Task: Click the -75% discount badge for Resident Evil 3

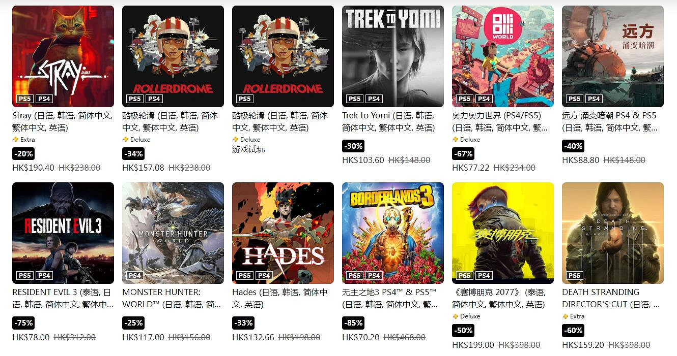Action: [23, 322]
